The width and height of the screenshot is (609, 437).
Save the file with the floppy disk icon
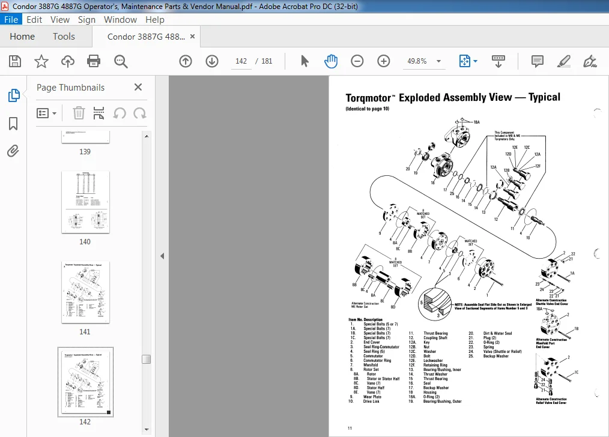[x=15, y=61]
